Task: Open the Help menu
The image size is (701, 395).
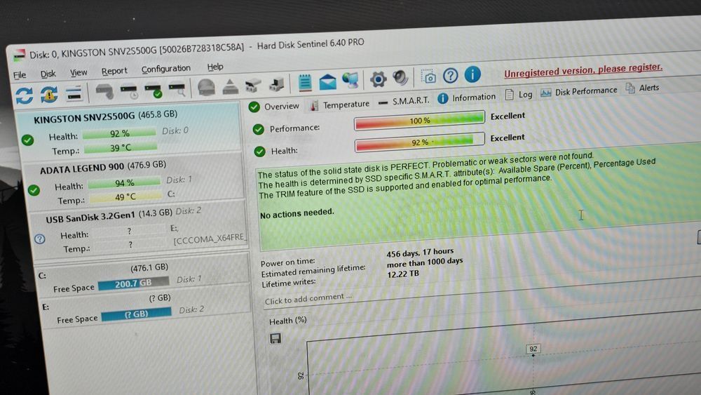Action: (x=215, y=67)
